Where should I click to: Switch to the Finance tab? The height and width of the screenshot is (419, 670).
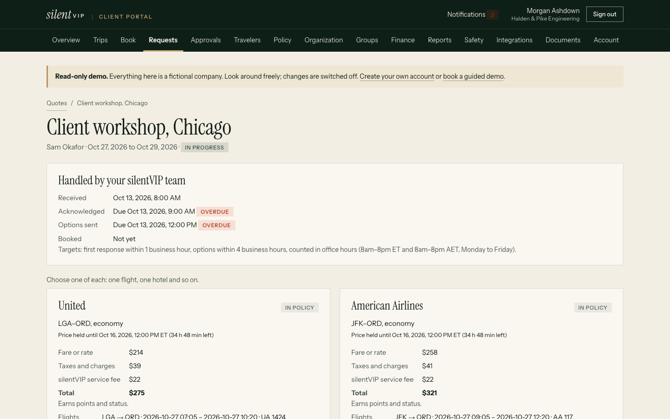(403, 40)
